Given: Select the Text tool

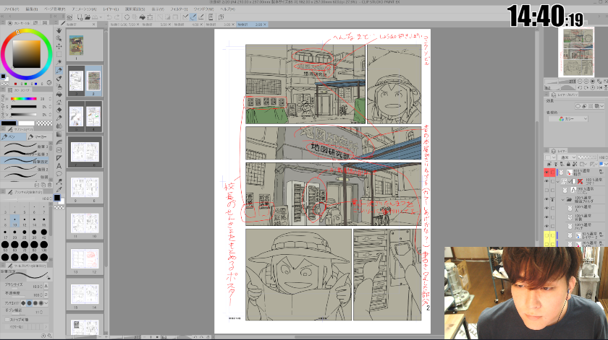Looking at the screenshot, I should pos(59,166).
